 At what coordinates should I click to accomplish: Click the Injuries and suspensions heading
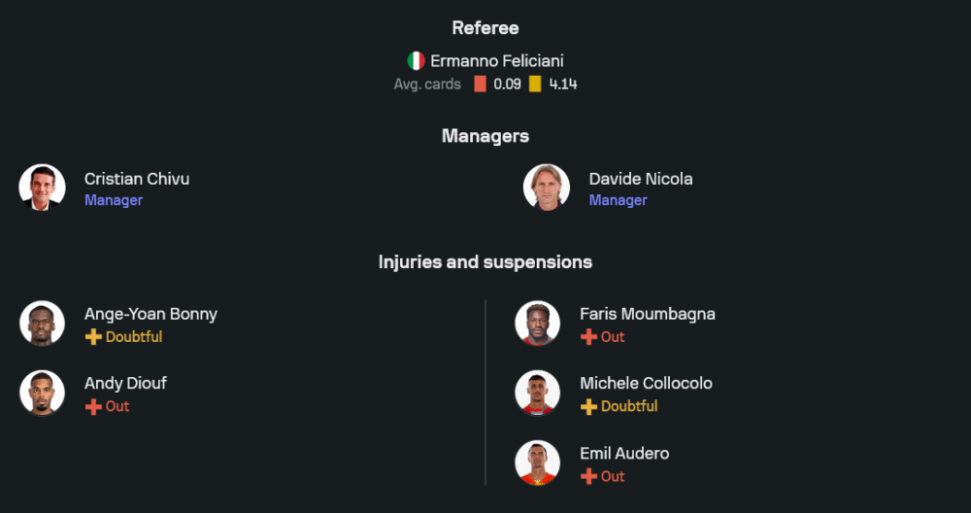point(485,262)
